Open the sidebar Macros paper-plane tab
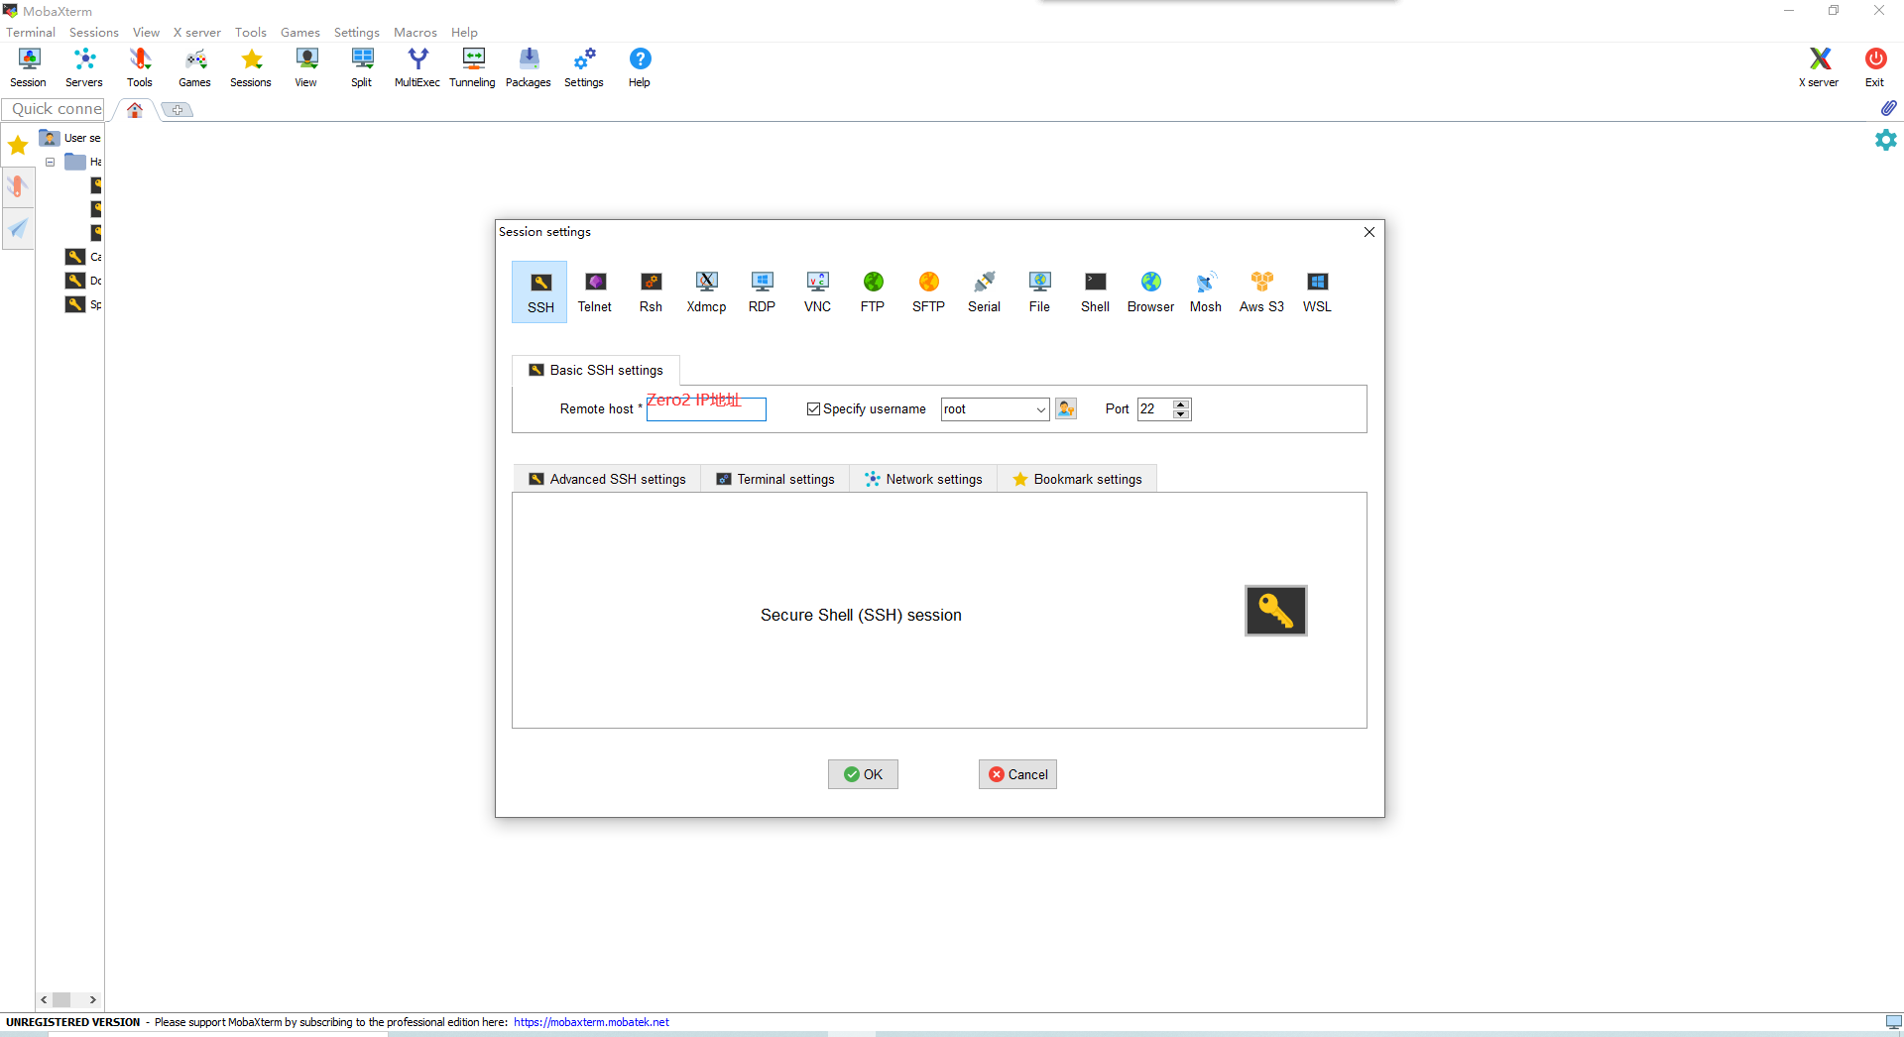Viewport: 1904px width, 1037px height. pyautogui.click(x=18, y=228)
